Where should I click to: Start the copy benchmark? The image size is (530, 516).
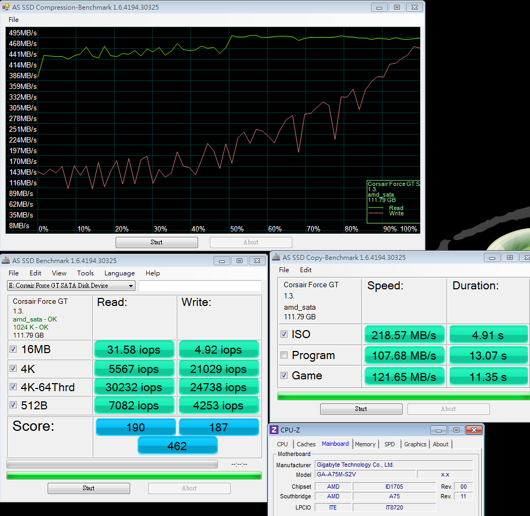[x=361, y=409]
